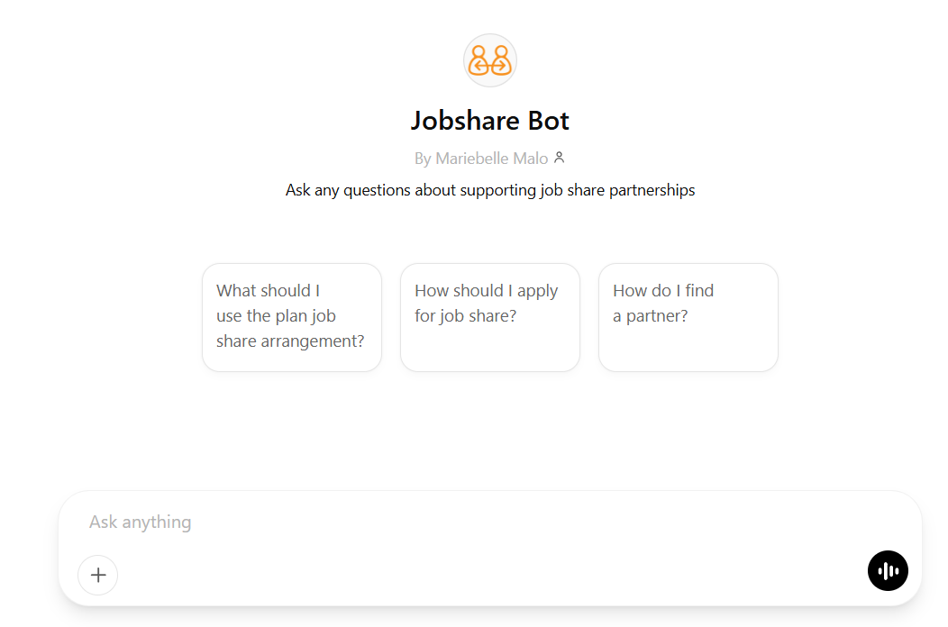Viewport: 948px width, 627px height.
Task: Choose the "How should I apply for job share?" card
Action: point(489,316)
